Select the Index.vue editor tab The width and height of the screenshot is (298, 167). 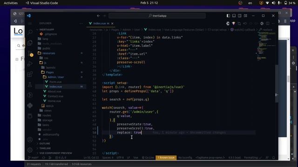(101, 24)
